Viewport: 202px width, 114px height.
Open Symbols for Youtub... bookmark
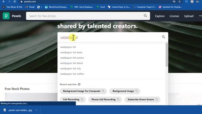(x=170, y=7)
